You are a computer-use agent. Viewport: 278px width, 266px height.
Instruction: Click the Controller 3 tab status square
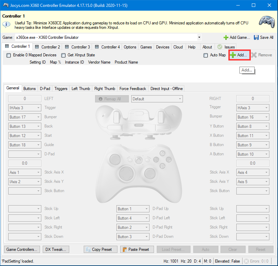point(67,47)
